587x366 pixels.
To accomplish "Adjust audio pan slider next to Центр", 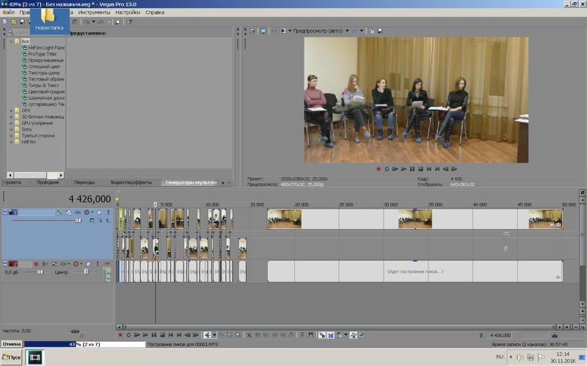I will 86,272.
